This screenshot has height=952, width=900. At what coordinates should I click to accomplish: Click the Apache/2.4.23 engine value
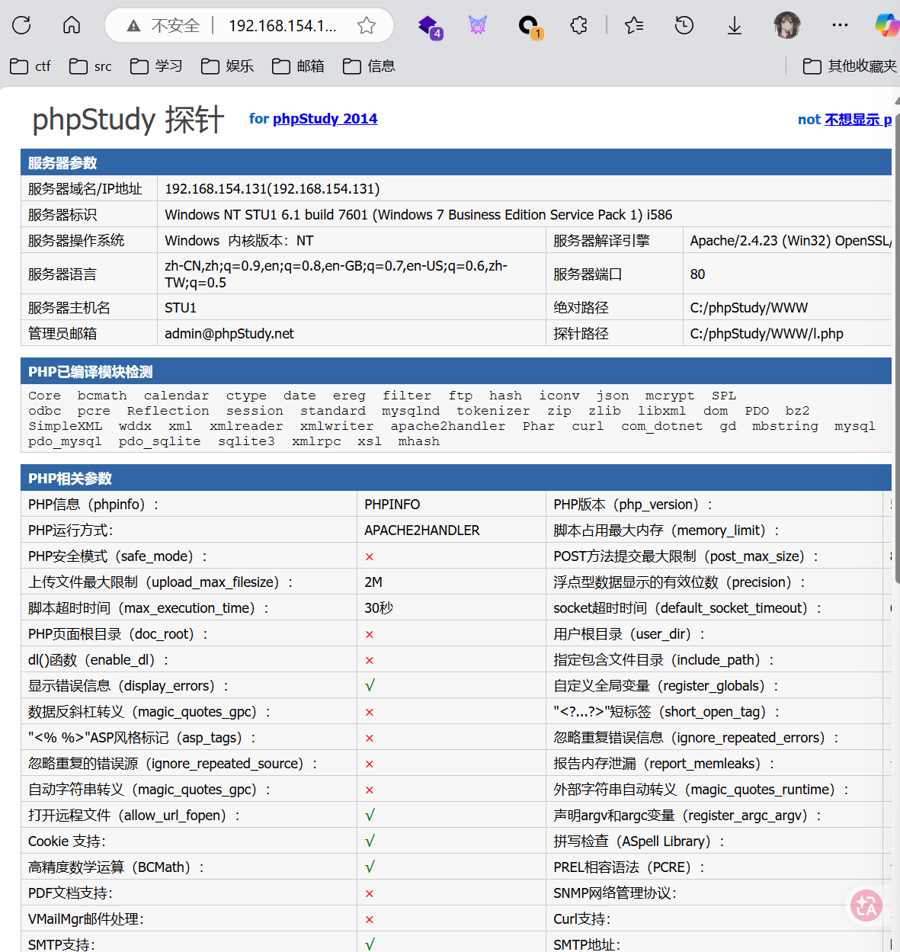[x=790, y=241]
